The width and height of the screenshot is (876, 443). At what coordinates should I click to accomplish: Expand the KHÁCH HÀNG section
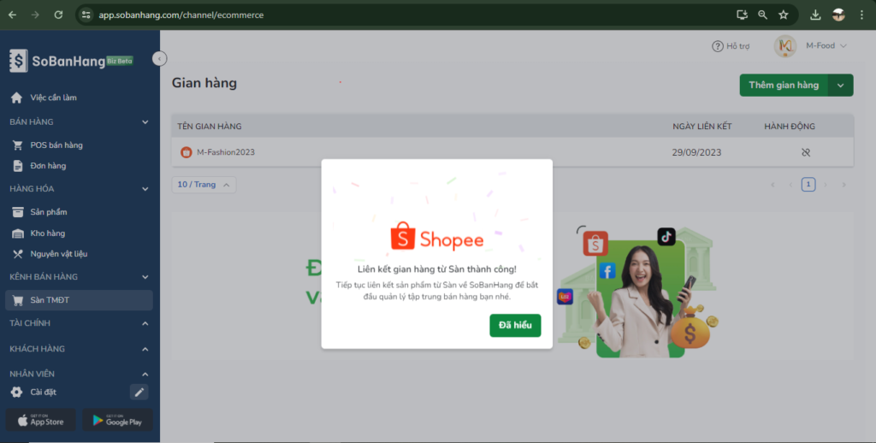145,349
